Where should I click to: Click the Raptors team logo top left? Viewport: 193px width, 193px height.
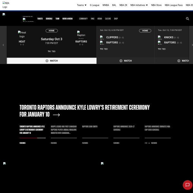4,14
